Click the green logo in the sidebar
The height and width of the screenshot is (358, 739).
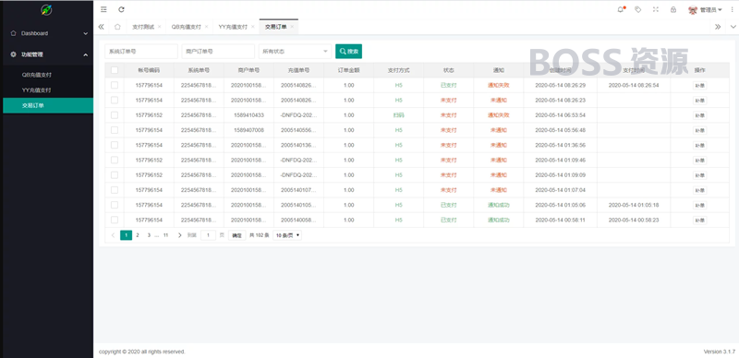[46, 9]
